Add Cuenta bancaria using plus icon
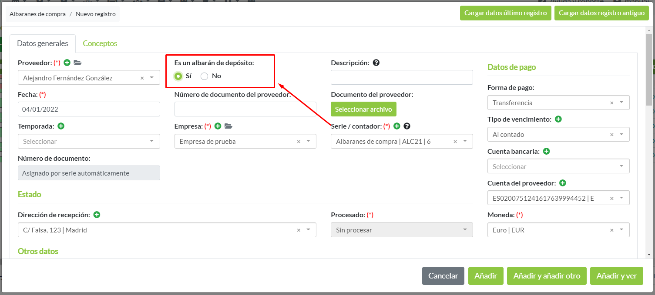The image size is (655, 295). click(x=547, y=151)
